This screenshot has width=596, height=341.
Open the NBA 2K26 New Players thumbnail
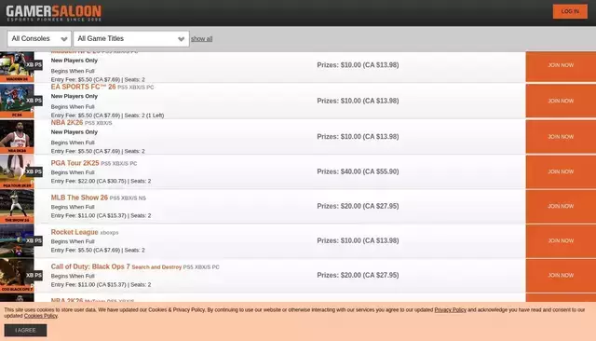[x=17, y=136]
